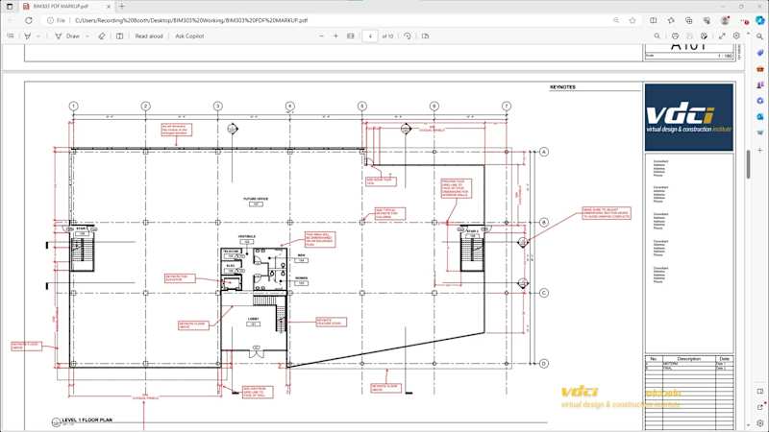Expand the Draw tool options dropdown
Image resolution: width=769 pixels, height=432 pixels.
[x=87, y=36]
